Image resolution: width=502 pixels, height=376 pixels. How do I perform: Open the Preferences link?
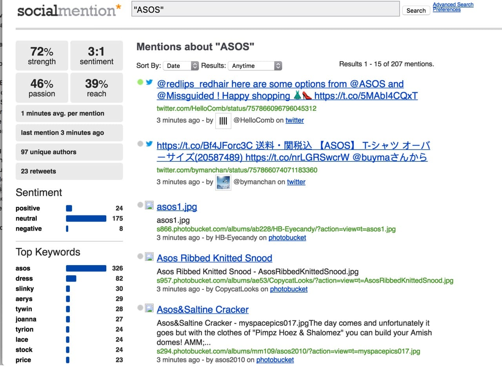coord(447,9)
